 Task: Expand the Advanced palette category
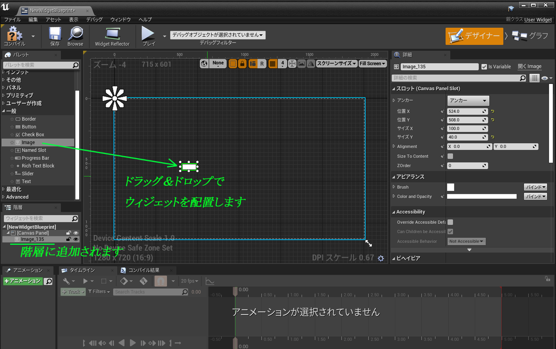tap(3, 197)
